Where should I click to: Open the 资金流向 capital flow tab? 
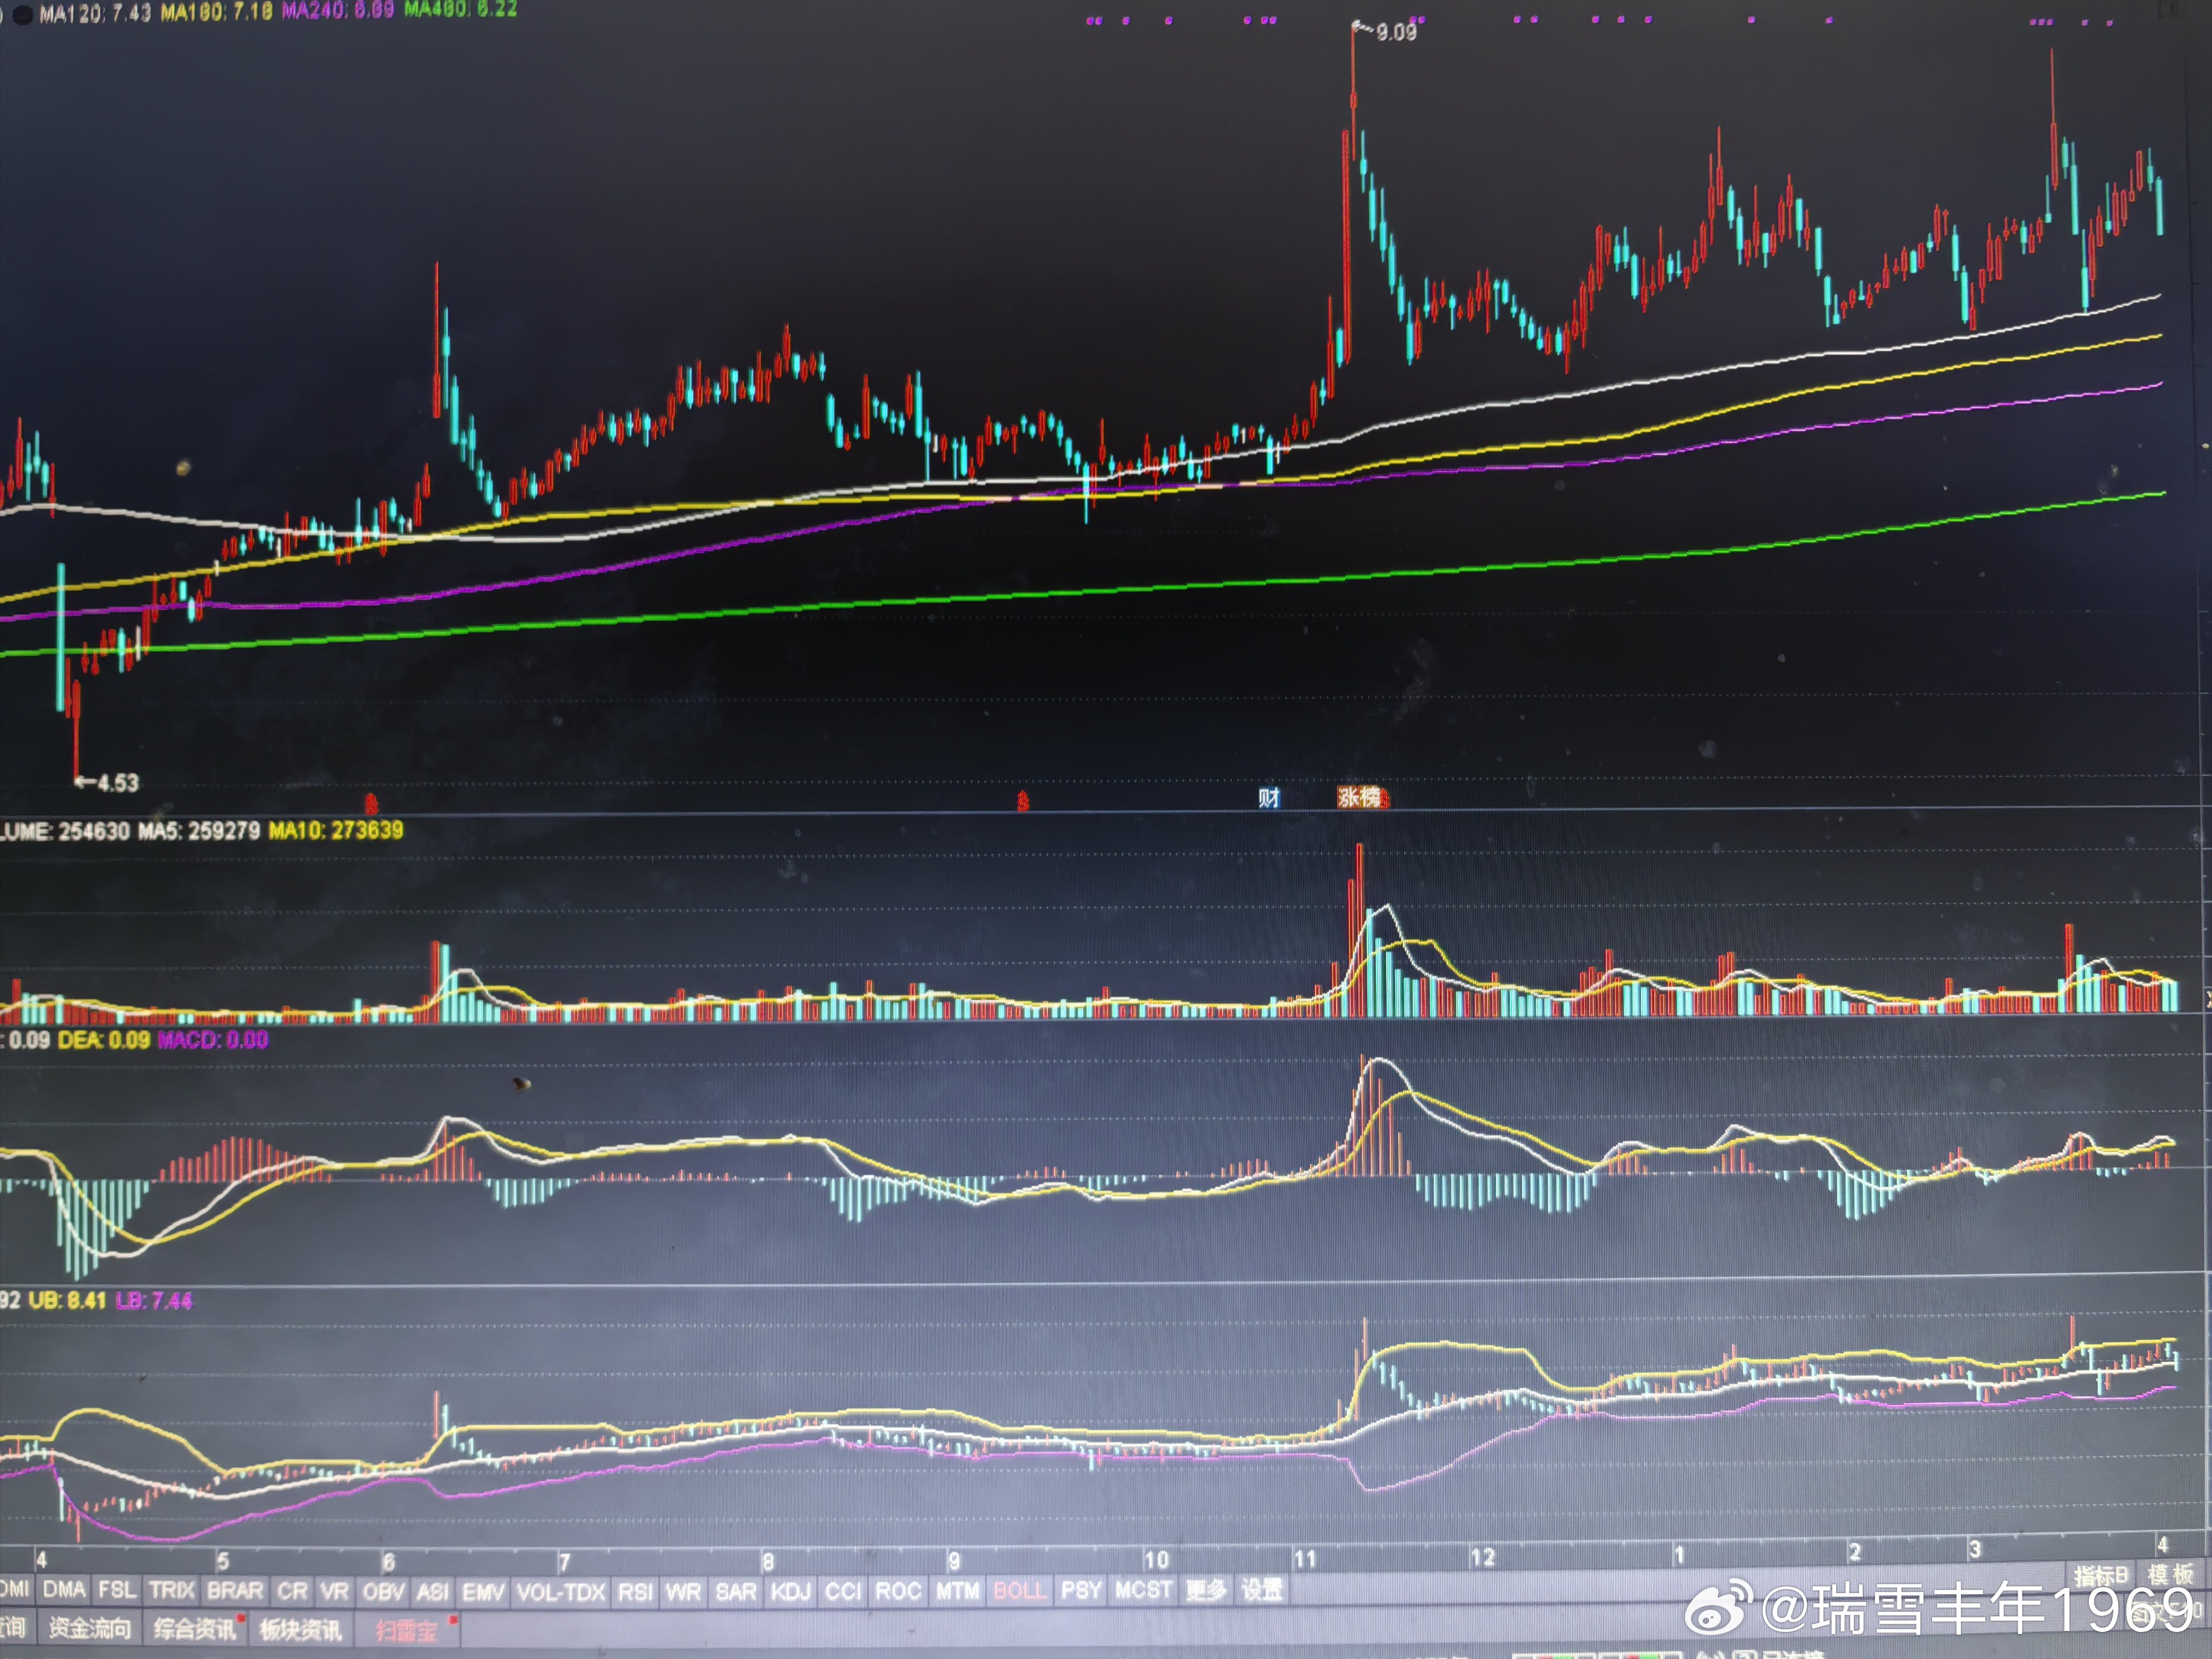coord(90,1628)
